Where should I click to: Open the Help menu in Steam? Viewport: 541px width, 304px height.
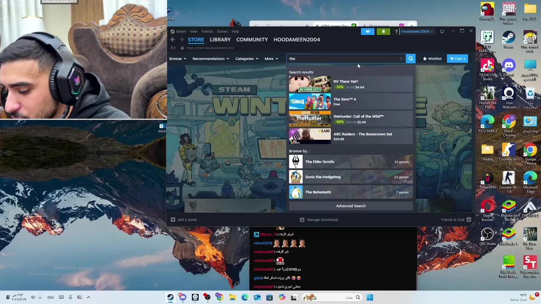(235, 31)
